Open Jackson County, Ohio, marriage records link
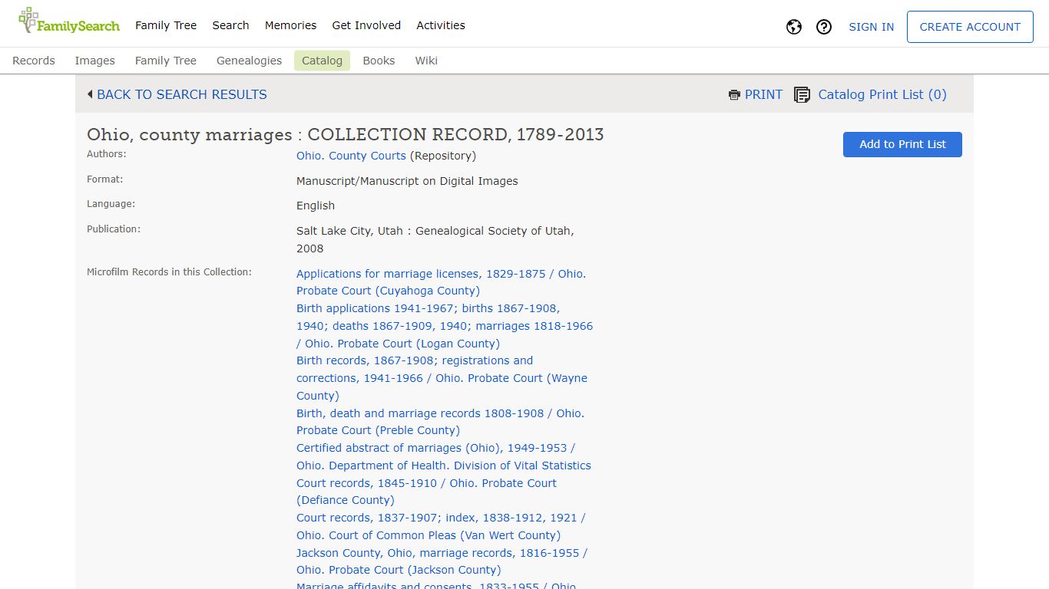The height and width of the screenshot is (589, 1049). (x=442, y=561)
